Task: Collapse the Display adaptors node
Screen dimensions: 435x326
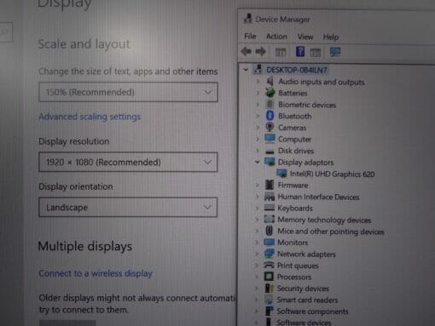Action: point(258,162)
